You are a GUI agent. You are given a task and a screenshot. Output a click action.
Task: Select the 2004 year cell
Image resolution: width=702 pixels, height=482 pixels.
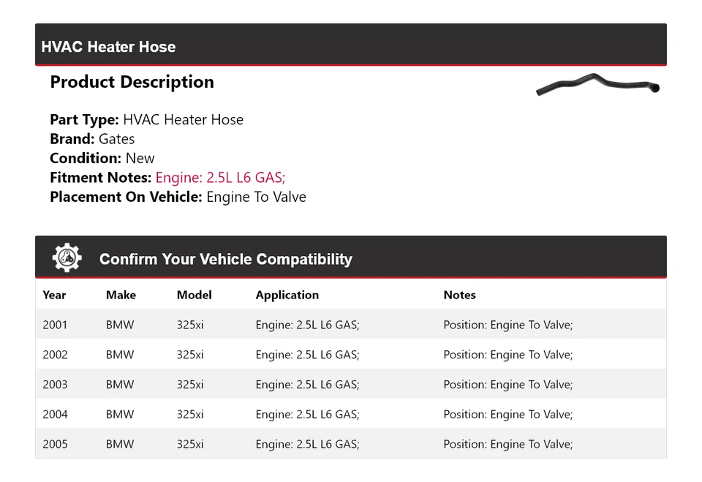coord(55,414)
